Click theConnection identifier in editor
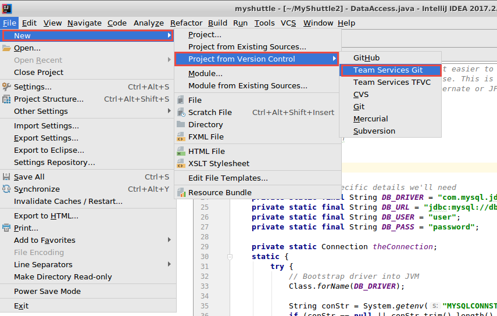Screen dimensions: 497x316 403,247
